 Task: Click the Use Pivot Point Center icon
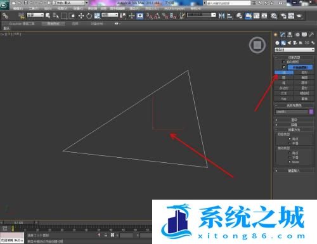point(123,16)
